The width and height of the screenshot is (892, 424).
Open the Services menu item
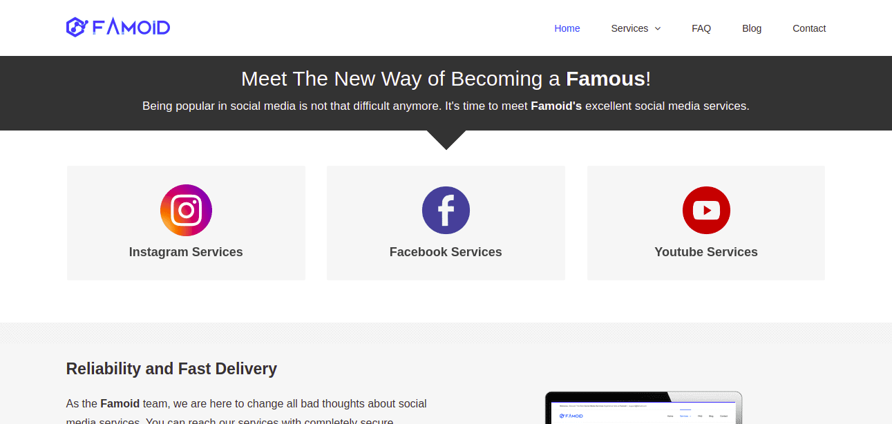coord(629,28)
